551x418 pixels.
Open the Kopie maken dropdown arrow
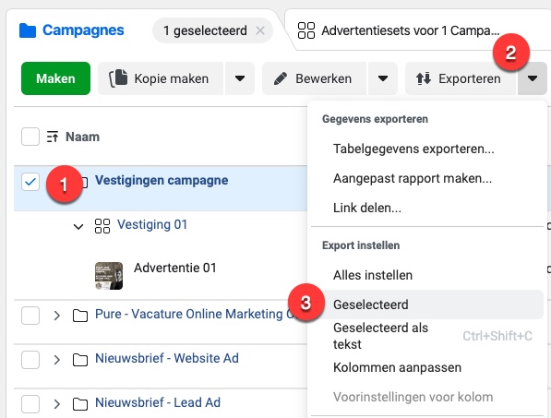[x=240, y=78]
